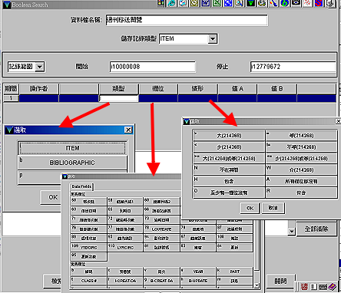Select BIBLIOGRAPHIC in the record type picker
Viewport: 341px width, 293px height.
coord(72,163)
